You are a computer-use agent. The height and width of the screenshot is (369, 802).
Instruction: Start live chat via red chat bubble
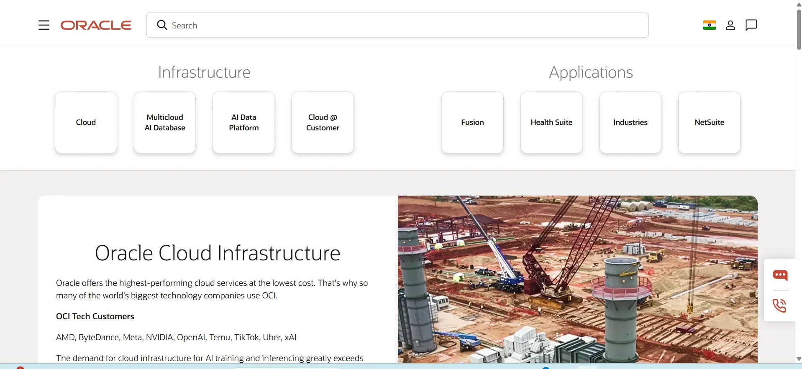(780, 275)
